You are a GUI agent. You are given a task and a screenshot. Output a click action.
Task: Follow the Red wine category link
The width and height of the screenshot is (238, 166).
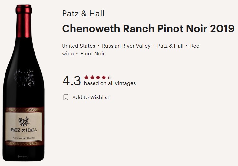195,46
